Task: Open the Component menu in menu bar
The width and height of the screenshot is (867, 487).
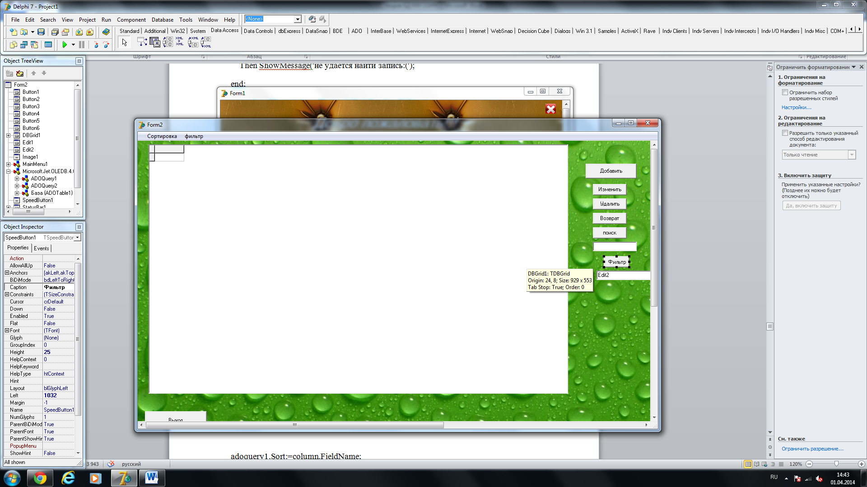Action: [x=131, y=19]
